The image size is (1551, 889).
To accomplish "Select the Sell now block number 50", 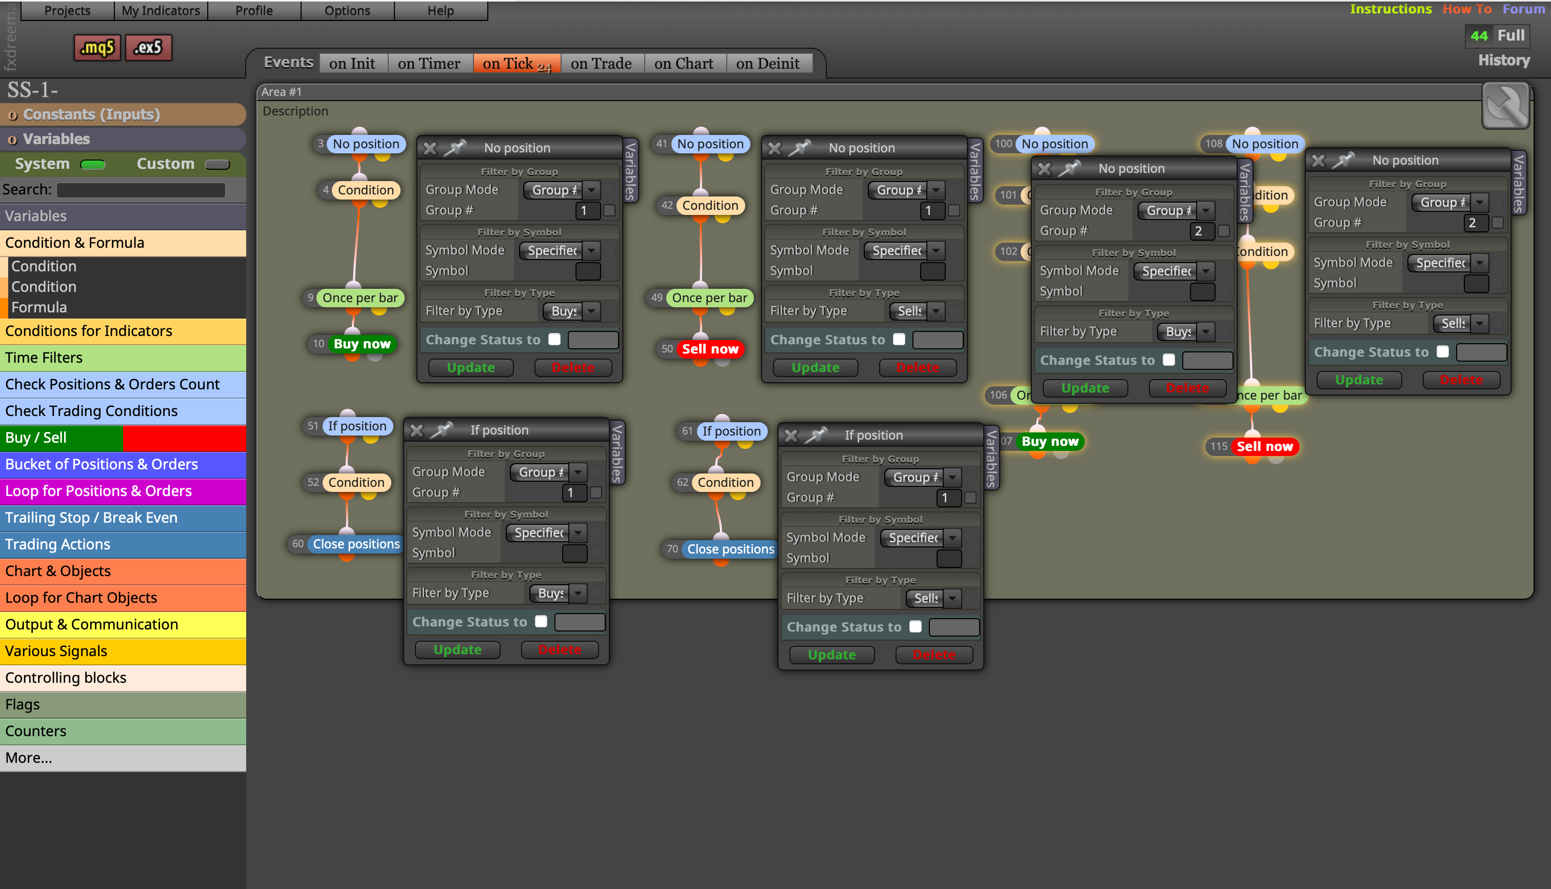I will tap(710, 349).
